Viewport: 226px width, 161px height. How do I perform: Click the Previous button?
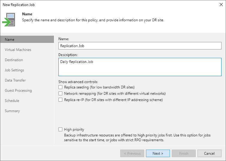point(132,154)
